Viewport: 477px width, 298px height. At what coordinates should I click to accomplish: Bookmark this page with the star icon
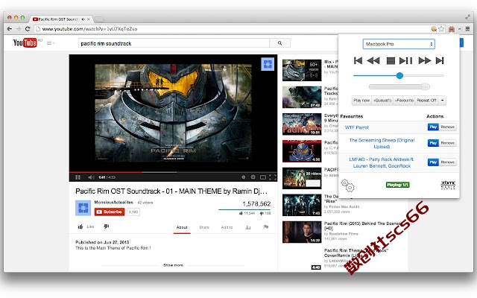coord(441,29)
